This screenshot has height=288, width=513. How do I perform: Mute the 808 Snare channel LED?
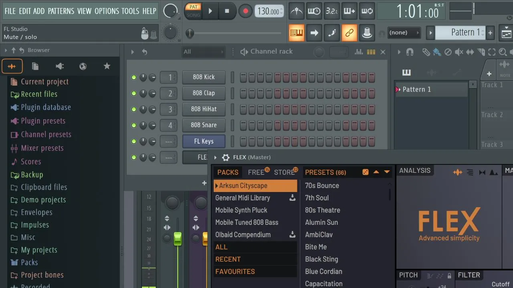(134, 125)
